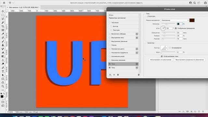Enable the Текстура checkbox

111,30
